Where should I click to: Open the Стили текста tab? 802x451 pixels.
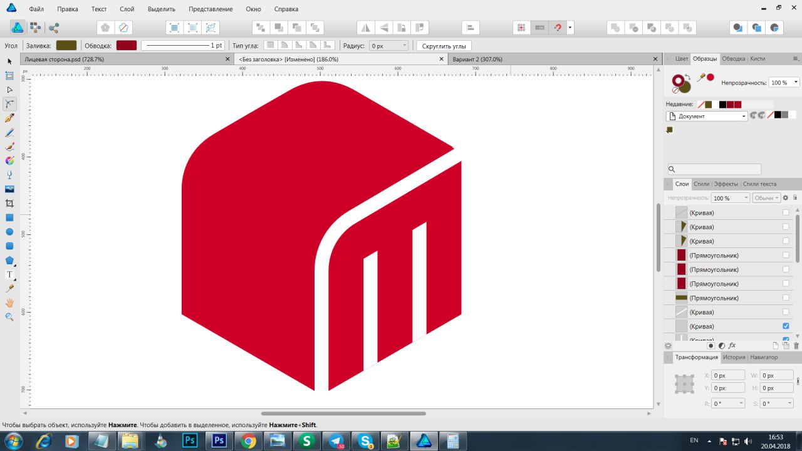pos(759,184)
